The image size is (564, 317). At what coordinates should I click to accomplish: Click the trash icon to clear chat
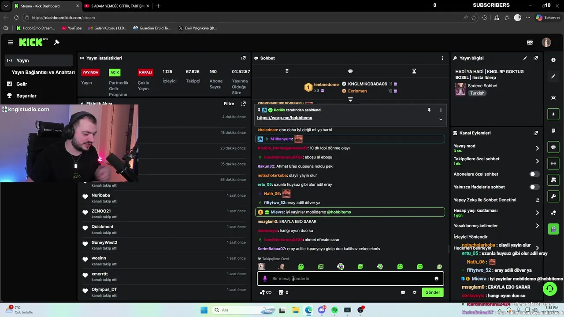click(287, 71)
